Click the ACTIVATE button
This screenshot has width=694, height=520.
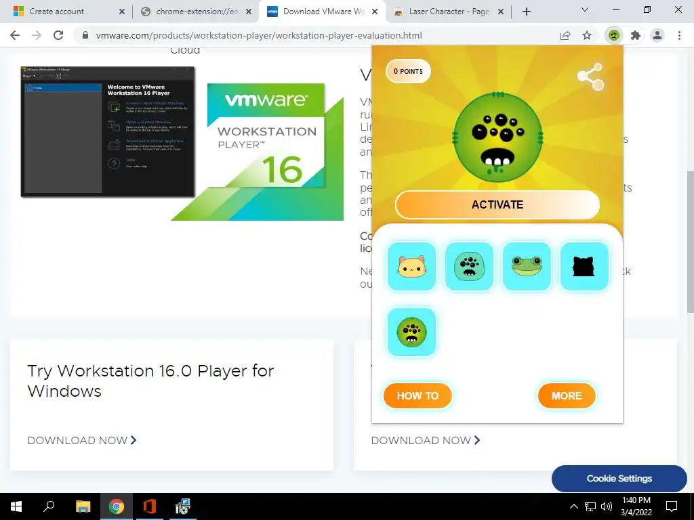click(497, 204)
